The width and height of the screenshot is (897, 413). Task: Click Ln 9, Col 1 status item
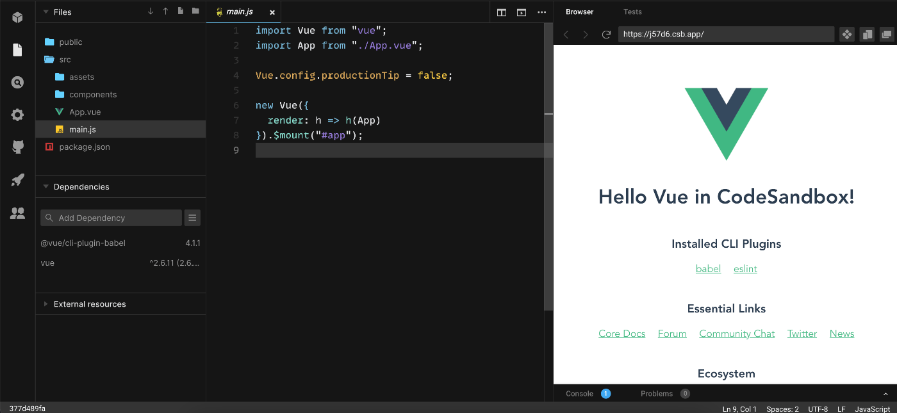pyautogui.click(x=739, y=409)
